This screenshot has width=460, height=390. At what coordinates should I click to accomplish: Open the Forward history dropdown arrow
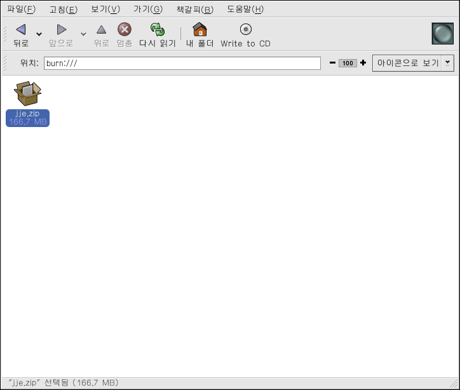tap(83, 34)
